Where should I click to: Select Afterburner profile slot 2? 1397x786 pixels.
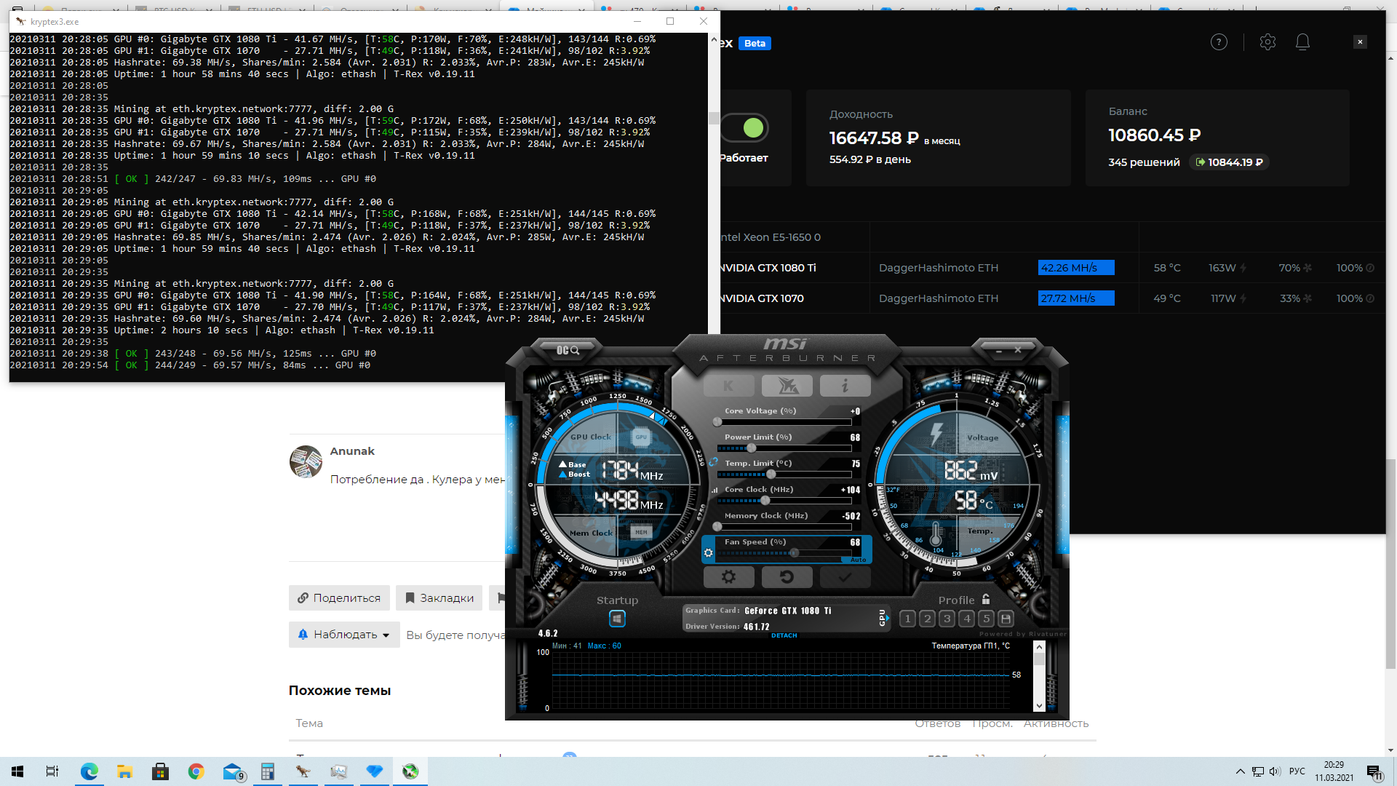click(927, 619)
